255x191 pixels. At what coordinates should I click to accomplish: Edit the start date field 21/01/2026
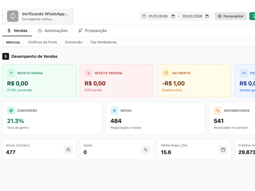tap(158, 16)
